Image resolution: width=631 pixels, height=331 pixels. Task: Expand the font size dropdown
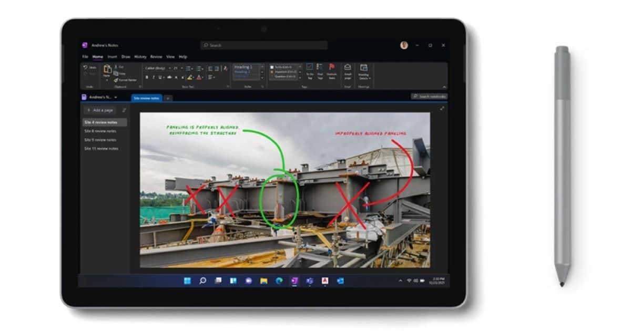click(181, 68)
